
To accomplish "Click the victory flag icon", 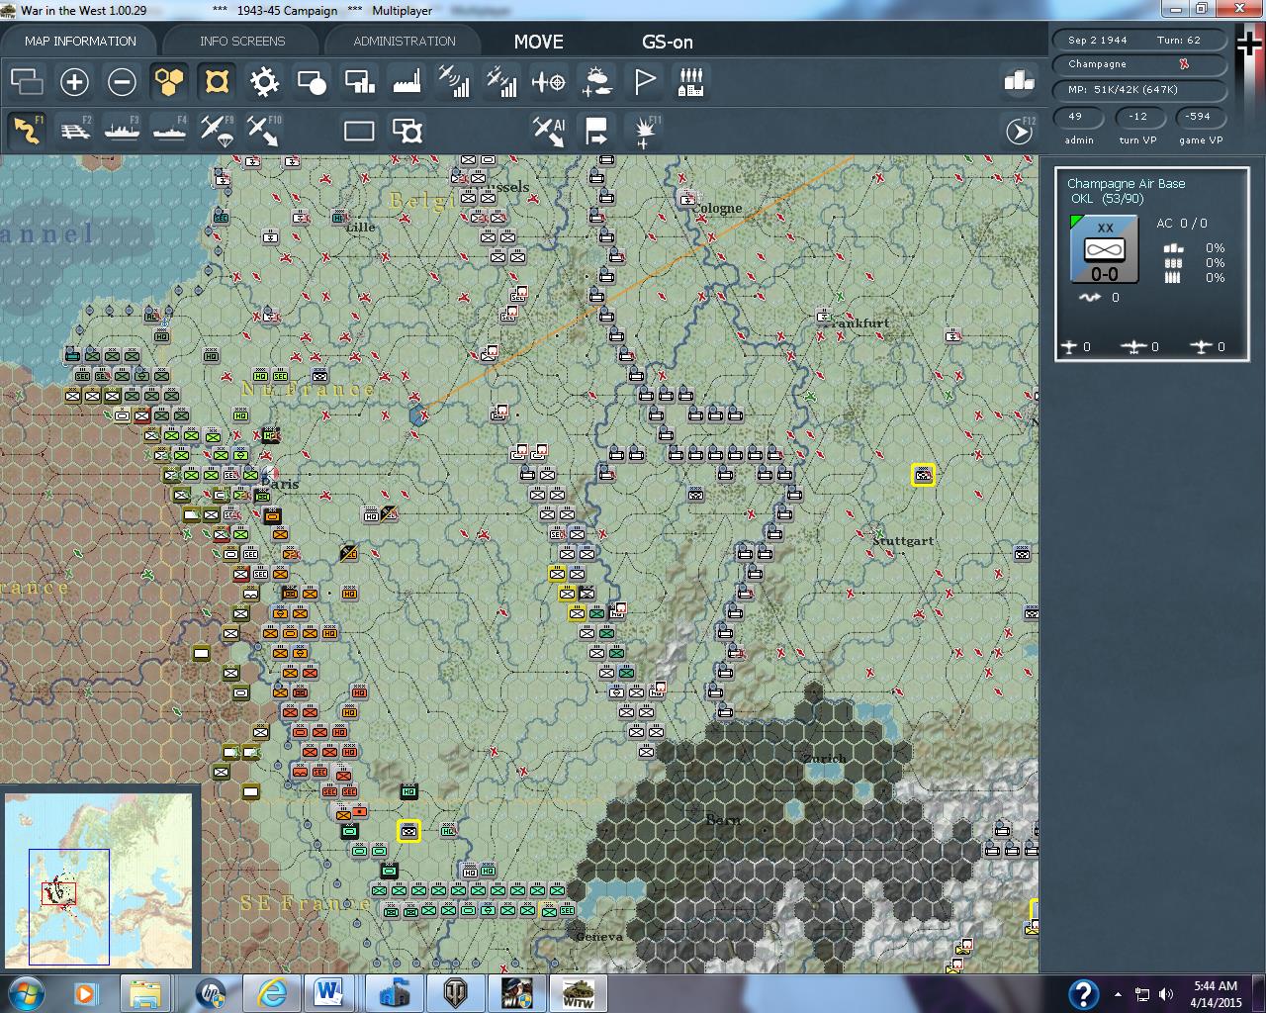I will (x=644, y=82).
